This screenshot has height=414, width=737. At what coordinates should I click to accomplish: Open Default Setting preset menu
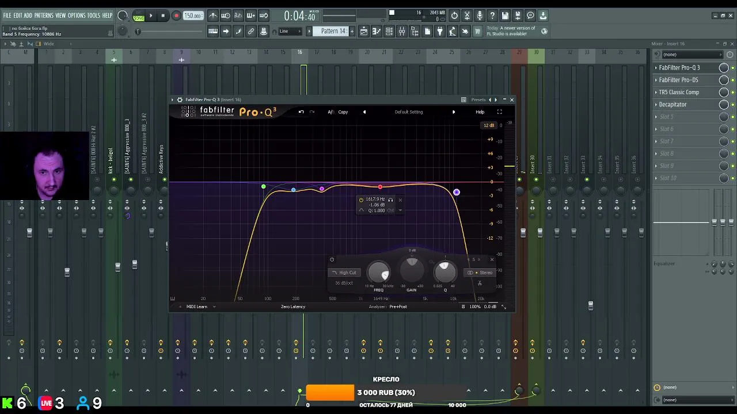click(409, 112)
